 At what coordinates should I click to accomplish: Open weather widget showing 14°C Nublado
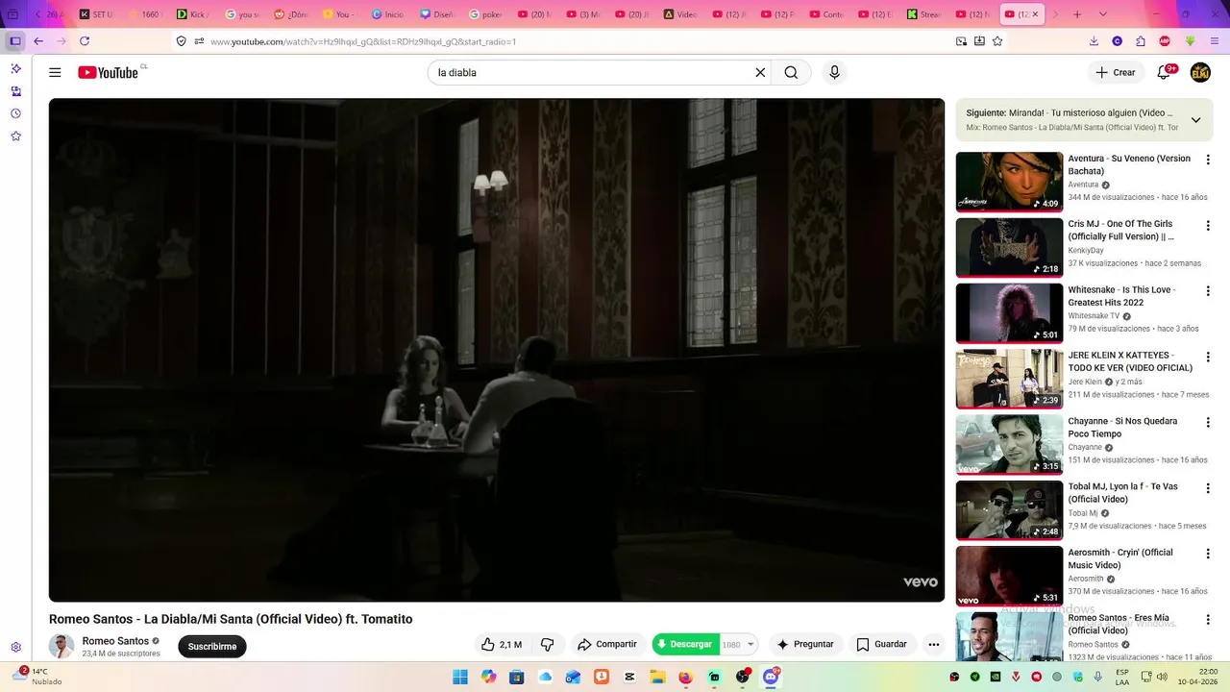coord(37,677)
